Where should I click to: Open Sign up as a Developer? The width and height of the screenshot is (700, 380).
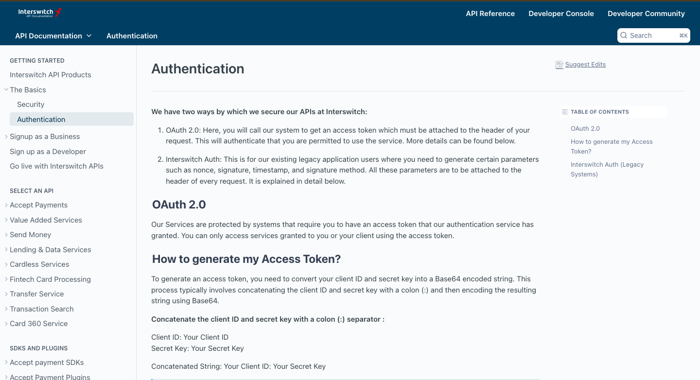[x=48, y=152]
